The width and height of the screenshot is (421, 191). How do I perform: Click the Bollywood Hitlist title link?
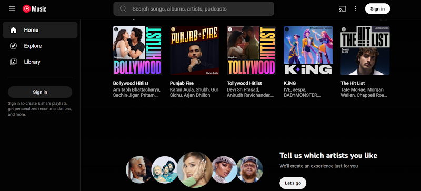tap(131, 83)
